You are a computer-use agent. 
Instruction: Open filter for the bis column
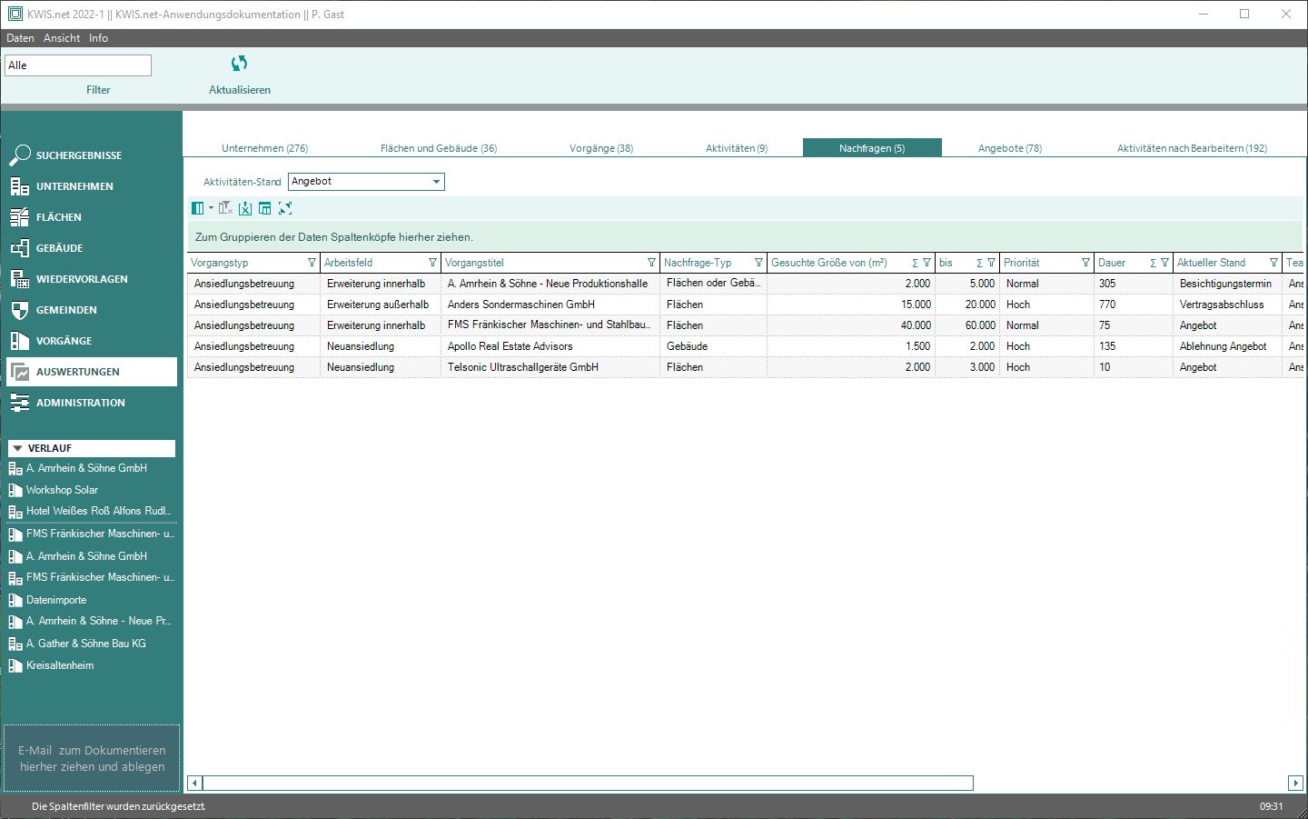tap(991, 263)
